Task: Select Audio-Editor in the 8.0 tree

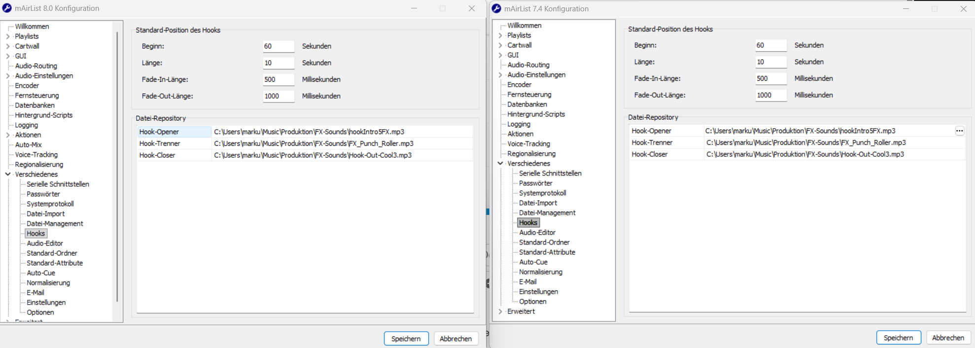Action: coord(45,244)
